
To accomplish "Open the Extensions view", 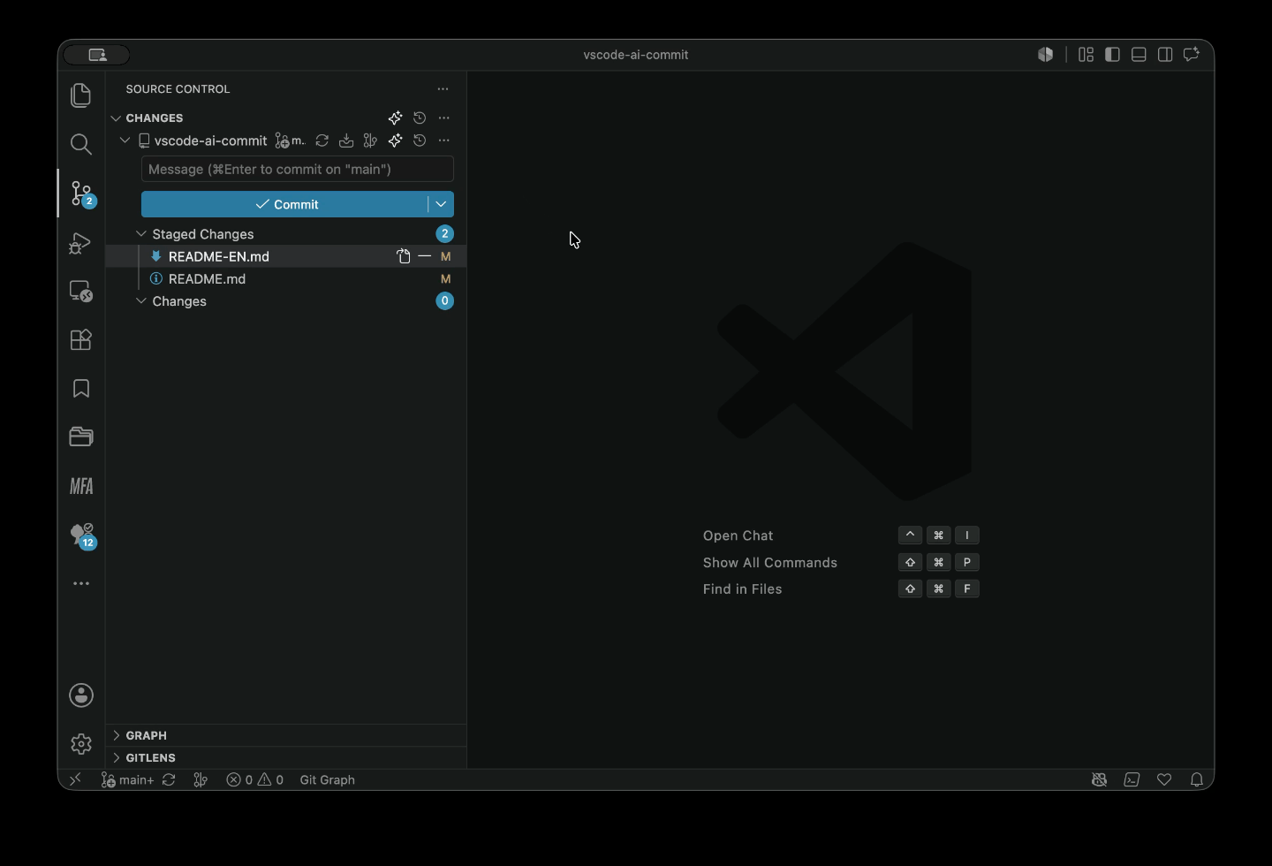I will [x=81, y=339].
